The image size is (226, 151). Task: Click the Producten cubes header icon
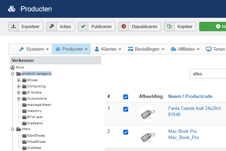(12, 9)
